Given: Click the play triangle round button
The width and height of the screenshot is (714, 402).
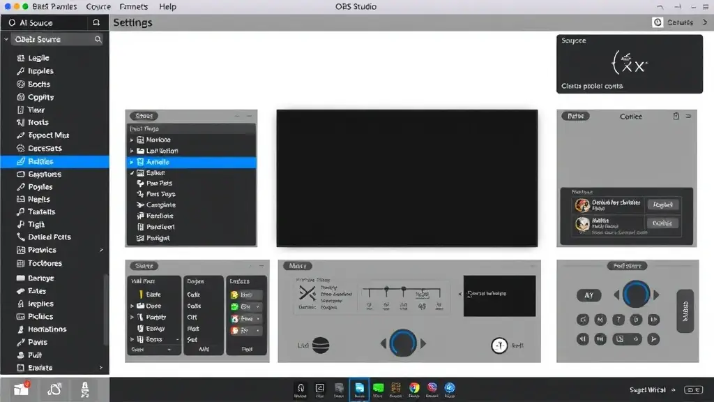Looking at the screenshot, I should click(653, 338).
